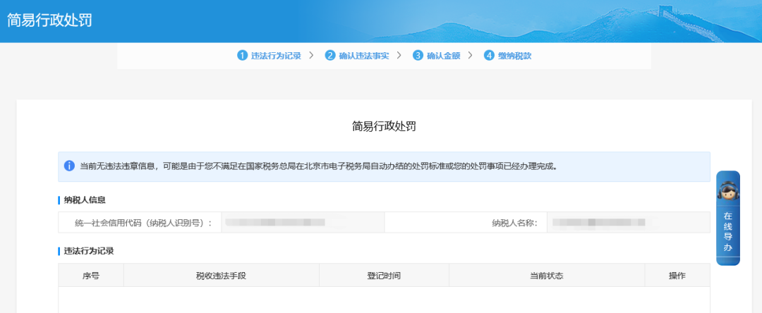Click the chevron after 违法行为记录 step
The height and width of the screenshot is (313, 762).
pyautogui.click(x=312, y=55)
